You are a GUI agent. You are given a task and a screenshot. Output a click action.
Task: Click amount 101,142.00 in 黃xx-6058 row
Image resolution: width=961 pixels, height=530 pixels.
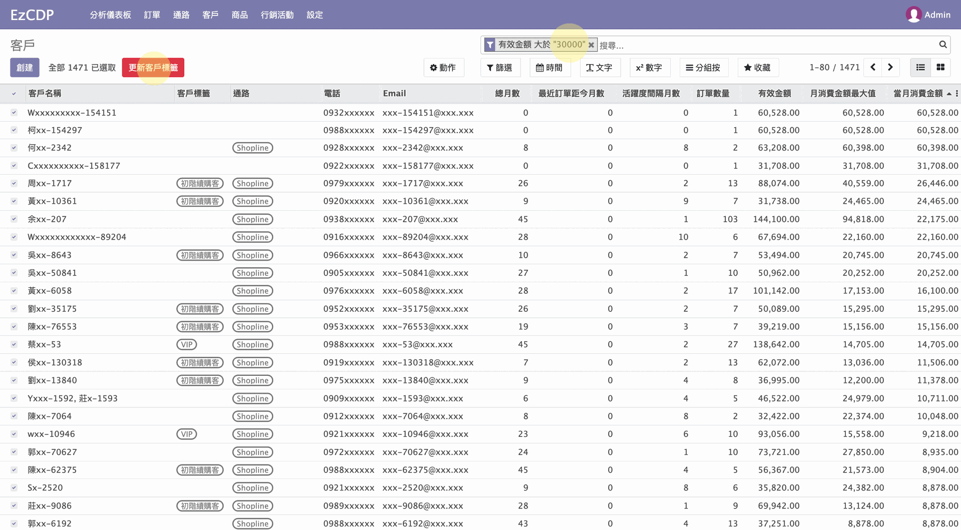(776, 291)
